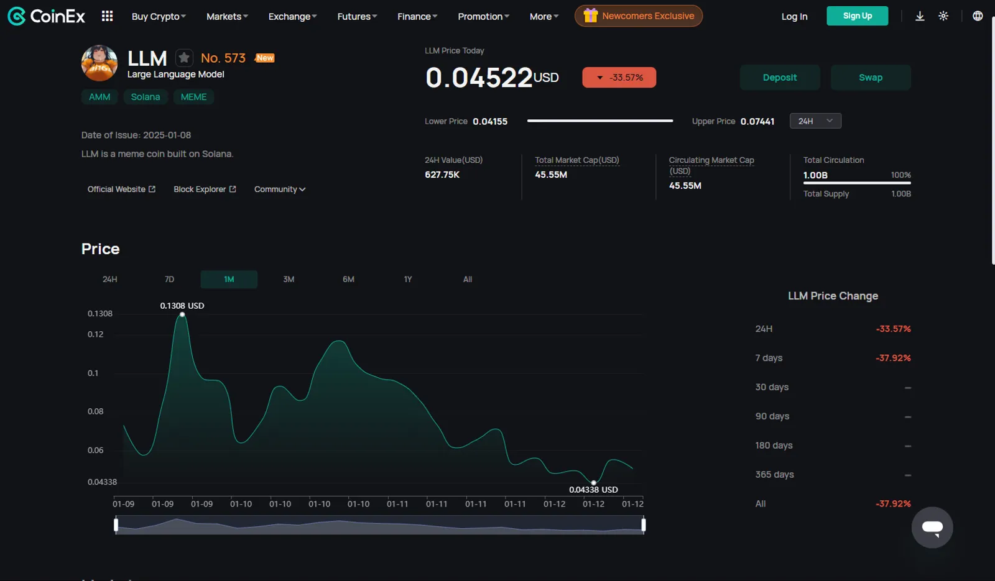The height and width of the screenshot is (581, 995).
Task: Expand the Promotion menu
Action: point(483,17)
